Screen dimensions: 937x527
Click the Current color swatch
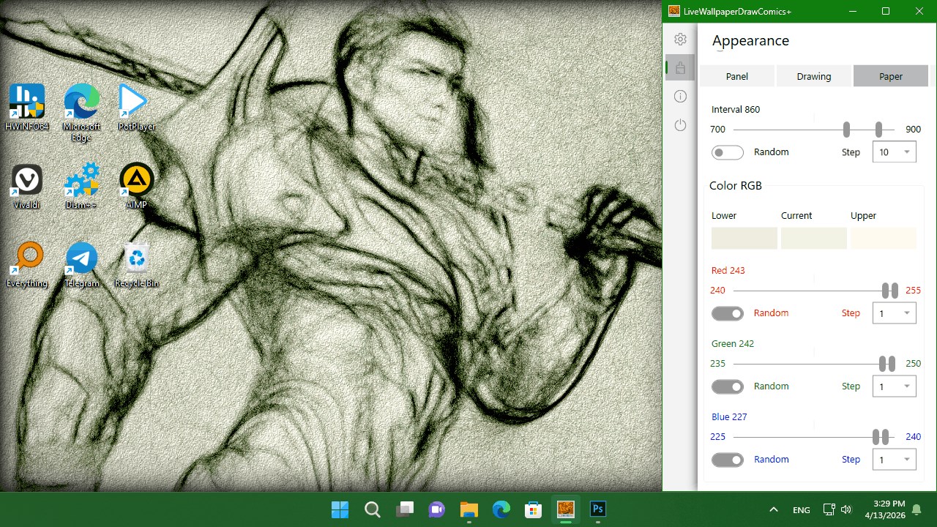tap(814, 239)
